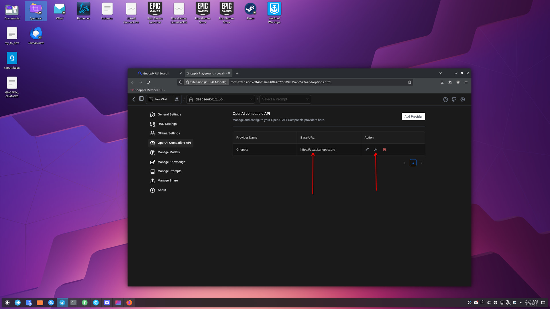Click the incognito temporary chat icon
This screenshot has width=550, height=309.
(x=177, y=99)
